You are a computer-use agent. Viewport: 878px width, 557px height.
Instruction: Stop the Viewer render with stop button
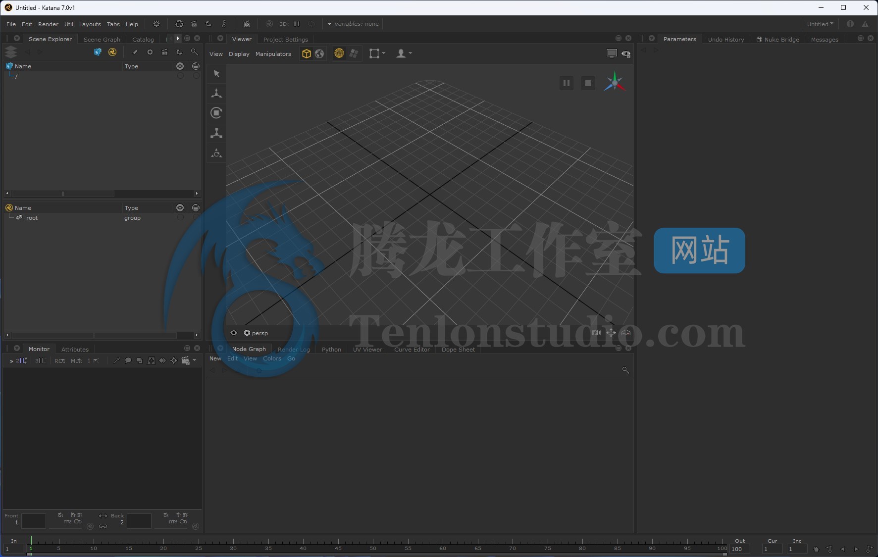(x=588, y=83)
